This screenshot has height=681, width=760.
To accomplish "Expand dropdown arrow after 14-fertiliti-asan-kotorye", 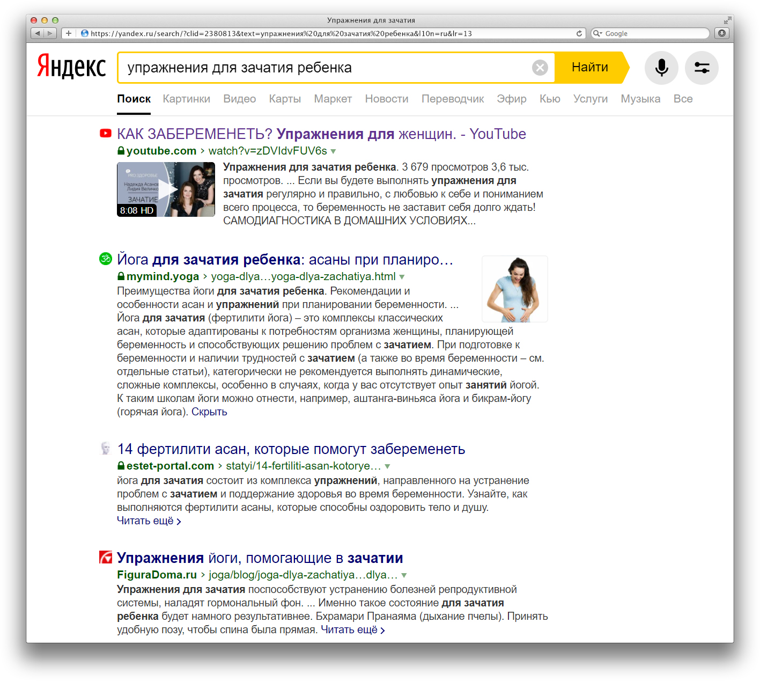I will click(x=387, y=466).
